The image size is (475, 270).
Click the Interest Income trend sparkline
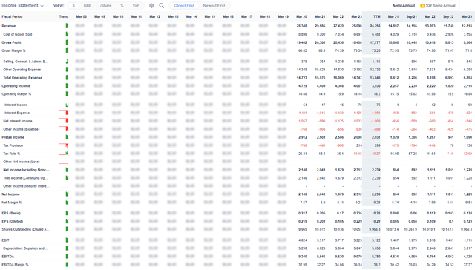(x=67, y=105)
